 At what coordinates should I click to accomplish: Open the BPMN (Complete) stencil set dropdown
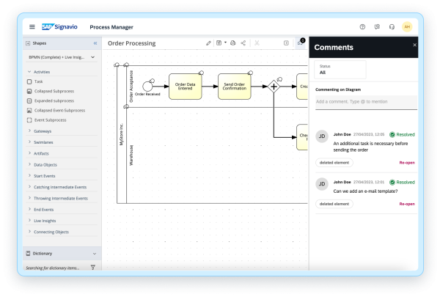click(x=62, y=57)
